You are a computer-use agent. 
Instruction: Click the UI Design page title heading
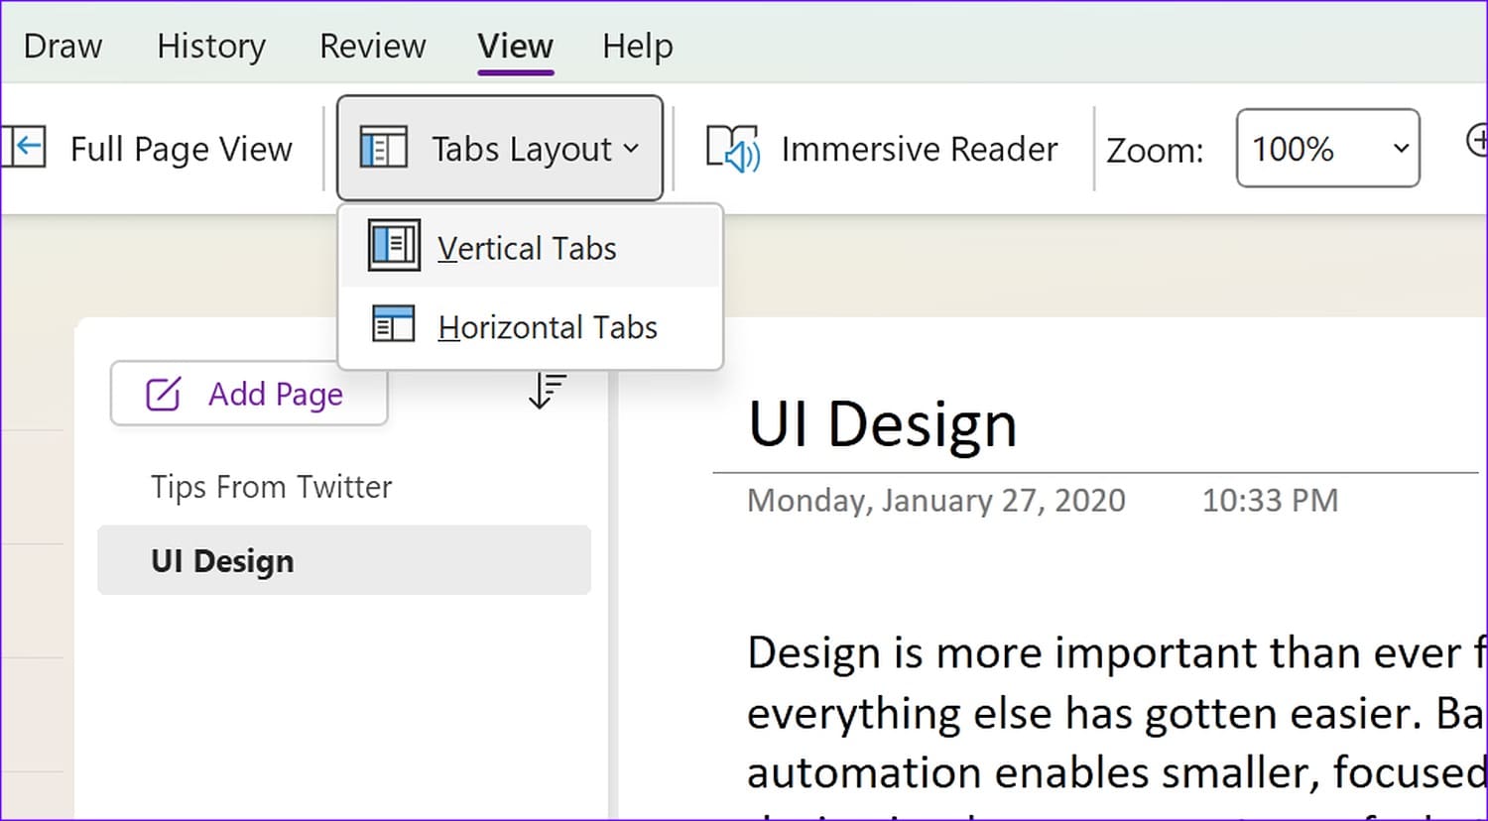click(x=882, y=424)
